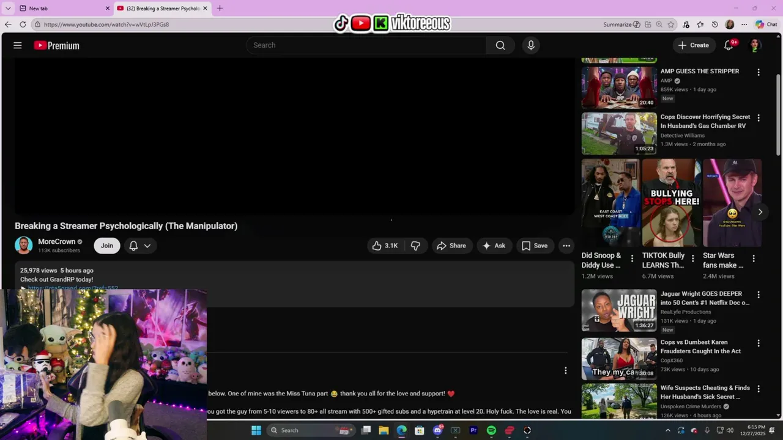783x440 pixels.
Task: Click the Create button
Action: coord(694,45)
